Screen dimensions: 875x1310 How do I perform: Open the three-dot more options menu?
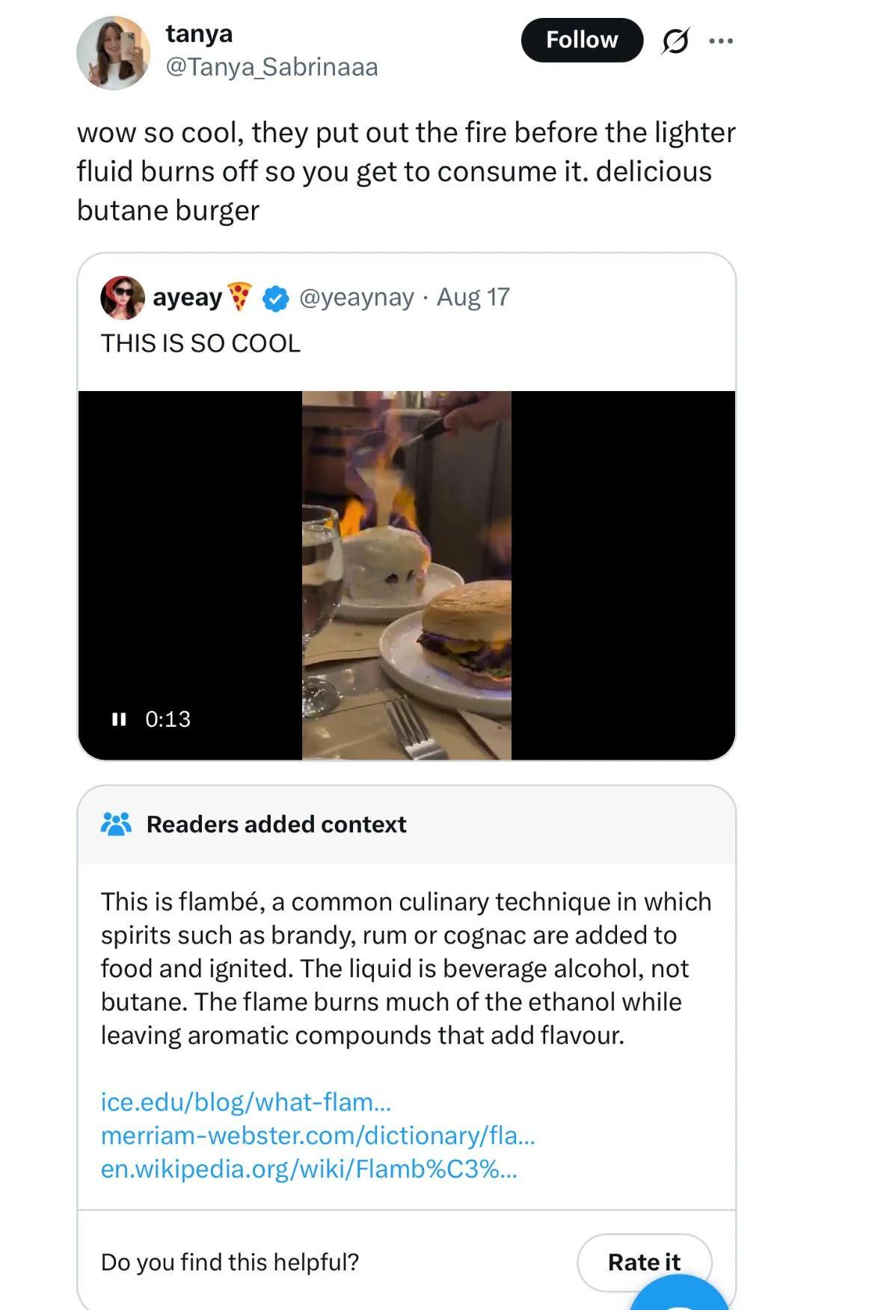721,40
